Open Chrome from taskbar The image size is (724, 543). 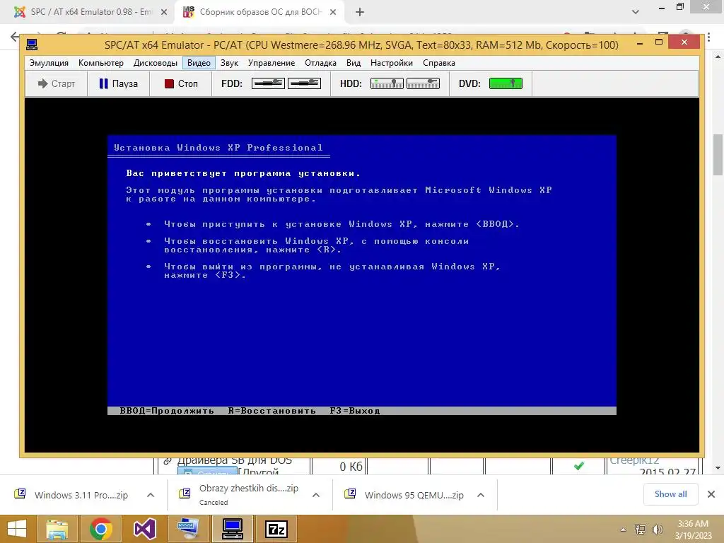(101, 529)
